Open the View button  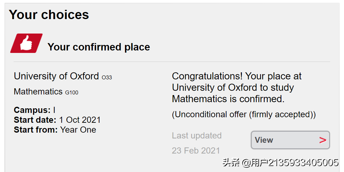(290, 140)
